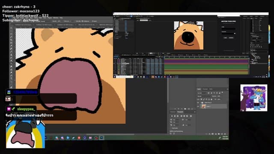This screenshot has height=154, width=274.
Task: Select the Frame tool in Photoshop
Action: (x=12, y=43)
